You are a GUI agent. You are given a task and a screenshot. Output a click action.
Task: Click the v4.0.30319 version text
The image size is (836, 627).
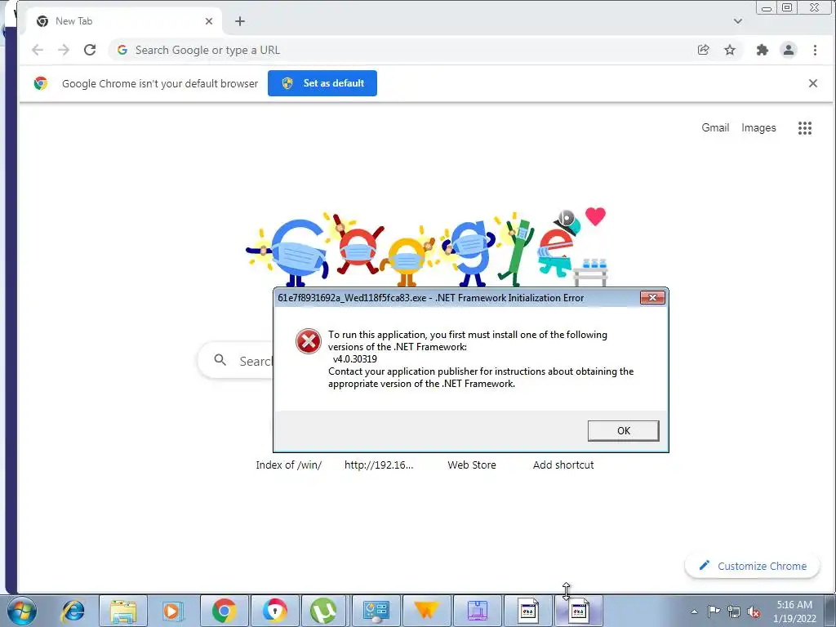(x=354, y=359)
